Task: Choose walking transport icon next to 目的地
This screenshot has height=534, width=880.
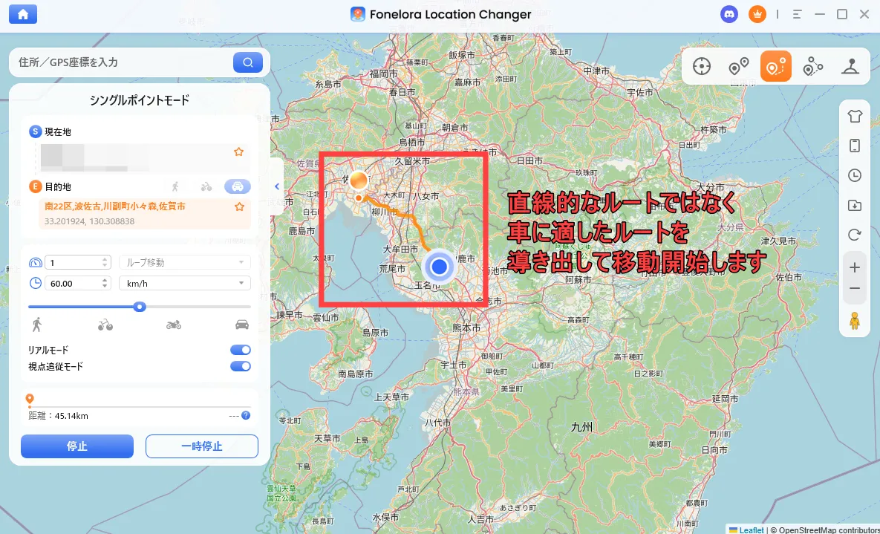Action: [176, 186]
